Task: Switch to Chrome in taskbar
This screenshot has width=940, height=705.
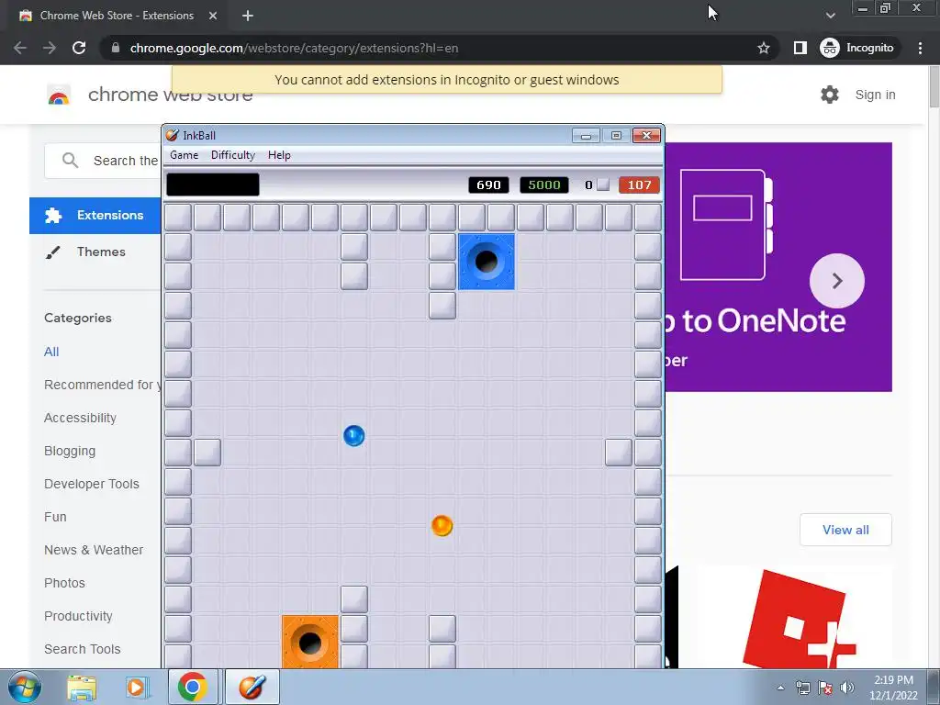Action: pos(192,687)
